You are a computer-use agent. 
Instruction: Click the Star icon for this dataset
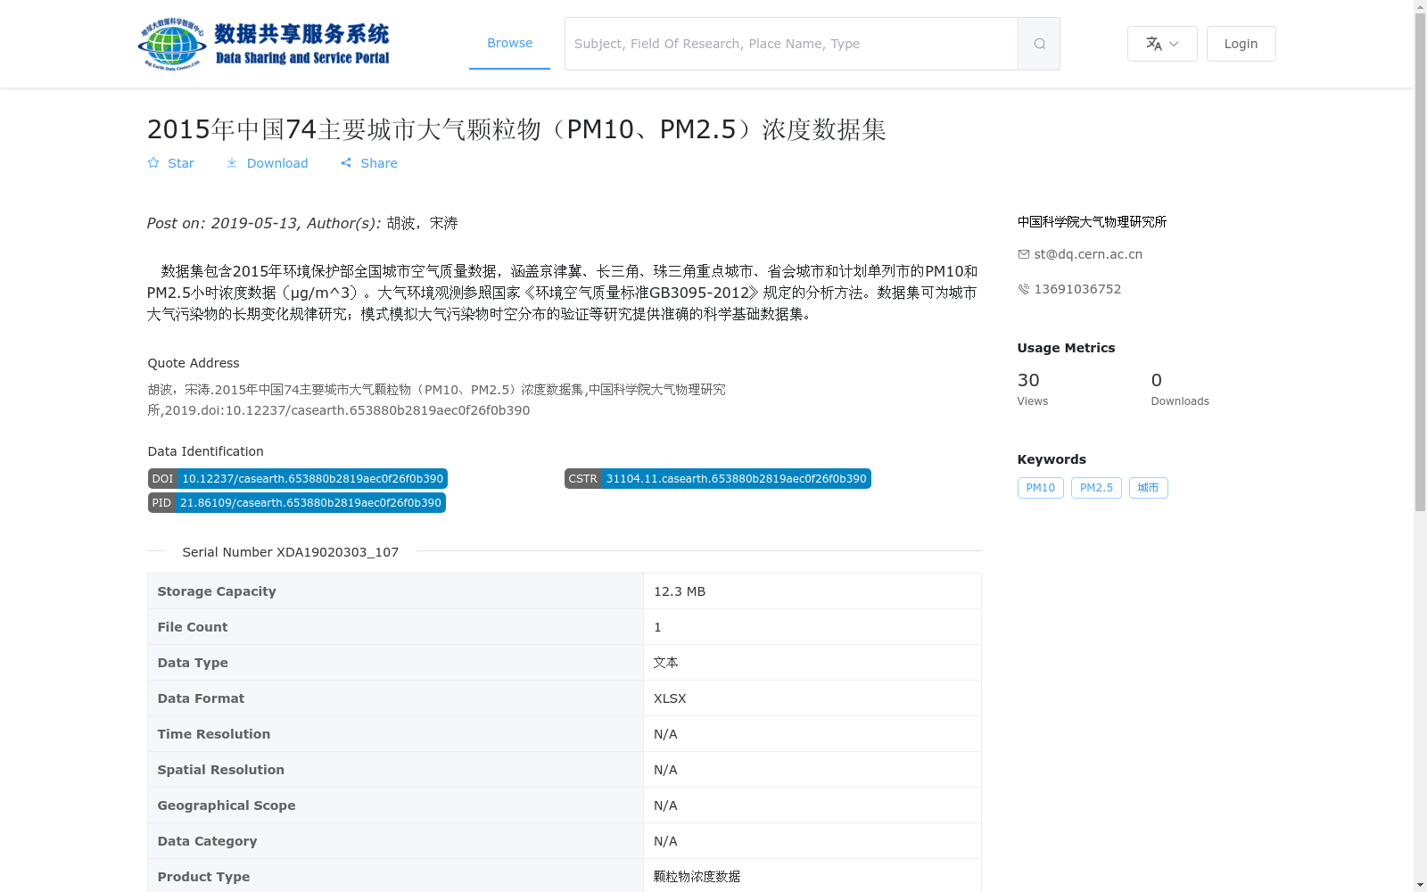(153, 163)
